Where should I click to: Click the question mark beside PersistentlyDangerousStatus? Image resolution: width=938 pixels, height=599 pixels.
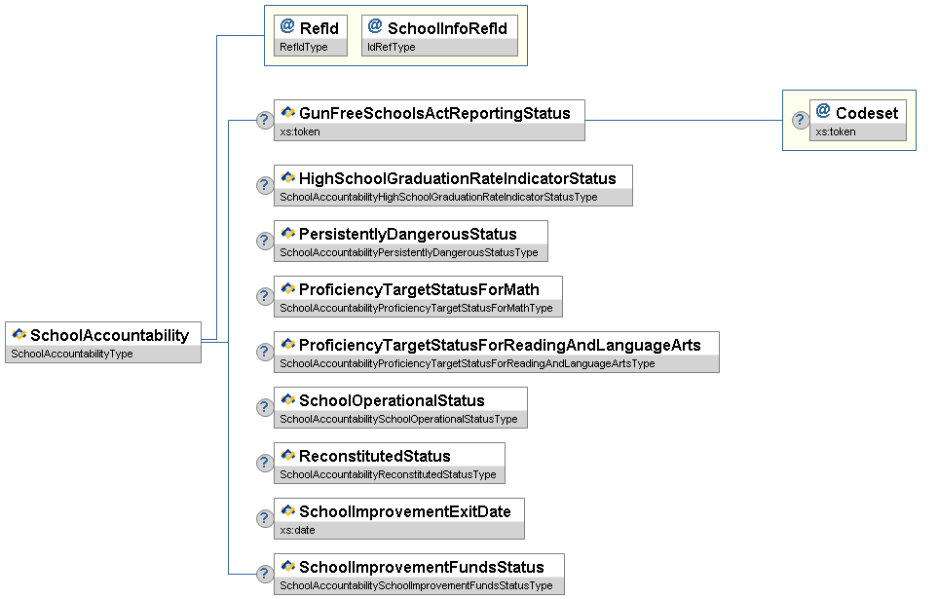click(263, 242)
